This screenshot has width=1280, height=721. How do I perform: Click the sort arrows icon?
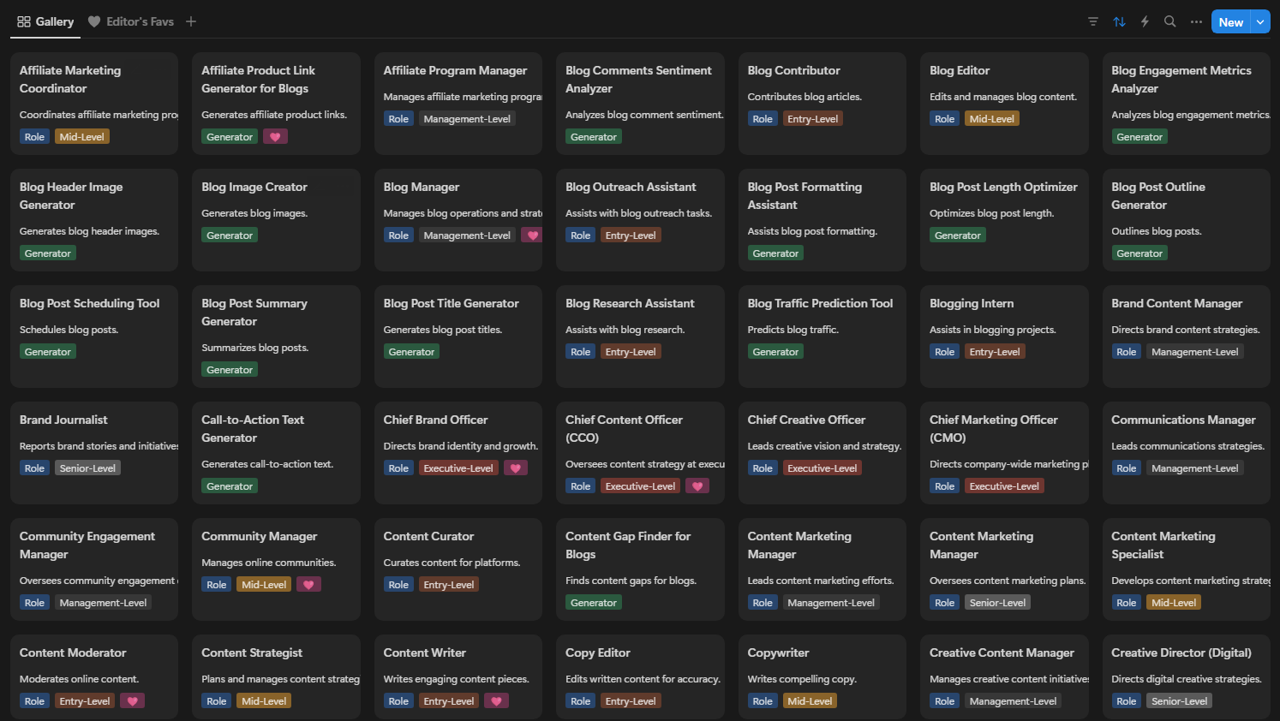click(x=1119, y=21)
